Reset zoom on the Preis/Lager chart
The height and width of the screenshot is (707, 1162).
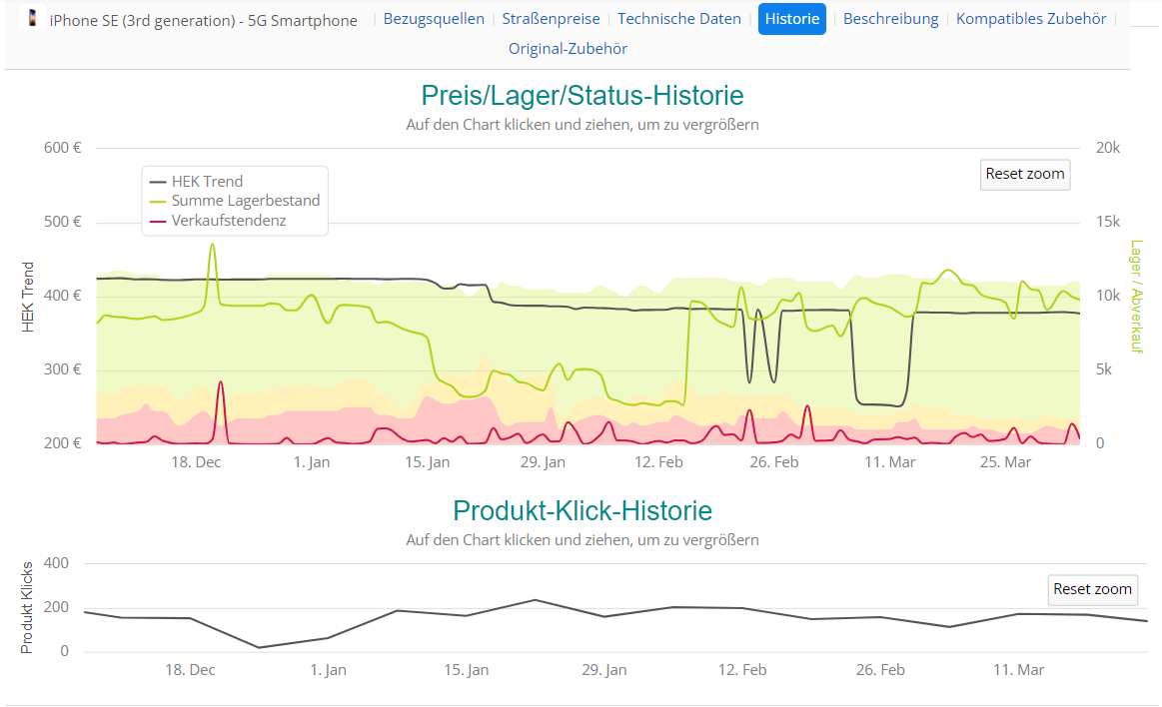click(x=1025, y=174)
